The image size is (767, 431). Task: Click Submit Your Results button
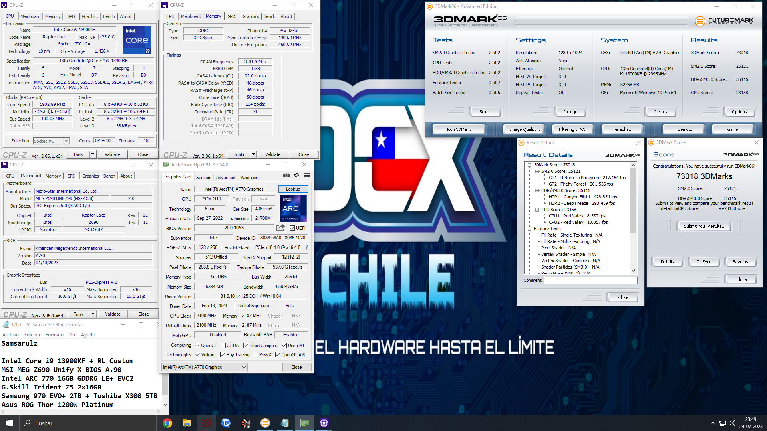[x=704, y=226]
